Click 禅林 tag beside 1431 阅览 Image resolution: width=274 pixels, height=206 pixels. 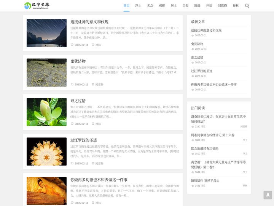click(245, 186)
